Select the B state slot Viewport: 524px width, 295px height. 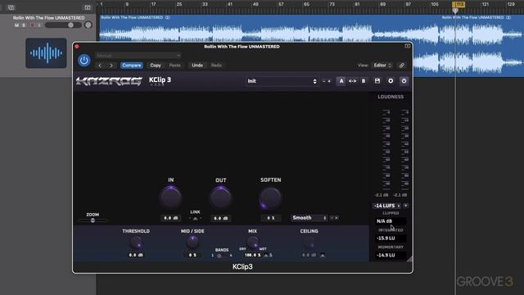pos(364,81)
